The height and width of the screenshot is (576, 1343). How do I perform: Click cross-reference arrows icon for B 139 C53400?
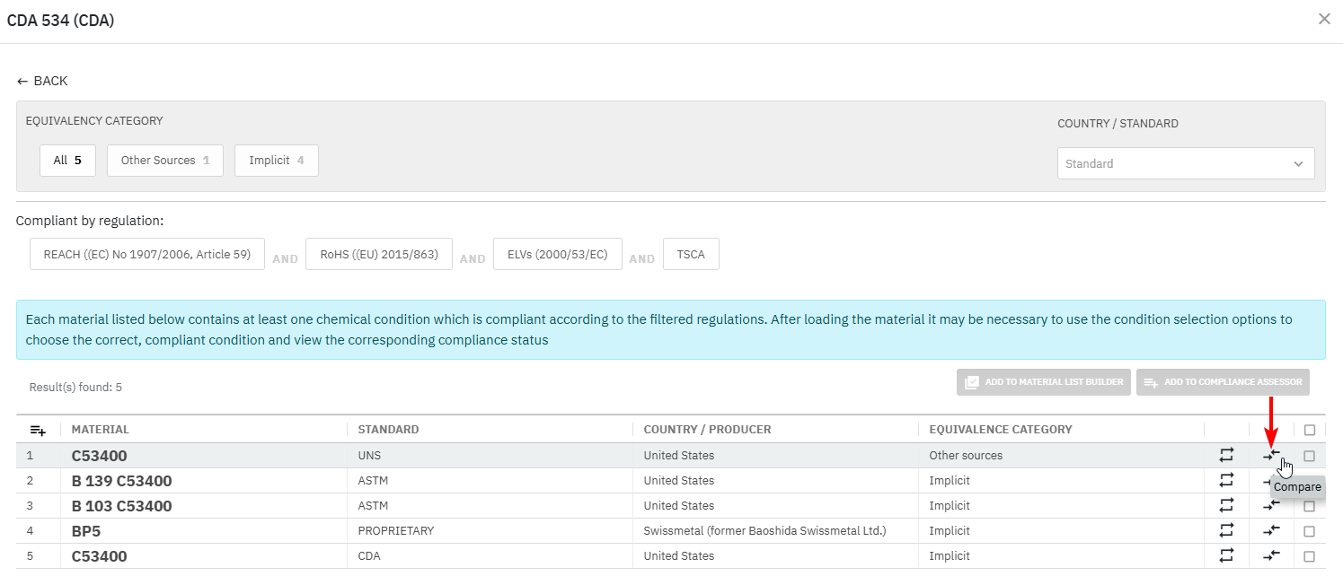pyautogui.click(x=1226, y=481)
